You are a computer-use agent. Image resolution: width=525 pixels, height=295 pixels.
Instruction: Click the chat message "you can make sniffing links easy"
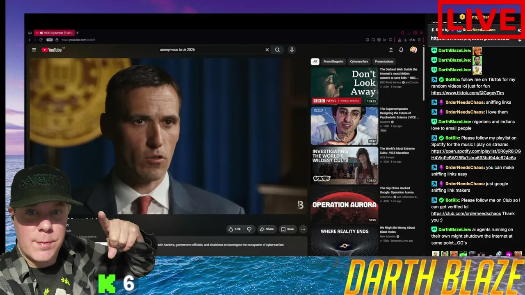point(472,171)
